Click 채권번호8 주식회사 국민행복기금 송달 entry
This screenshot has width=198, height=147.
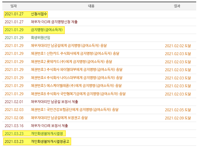[x=78, y=94]
